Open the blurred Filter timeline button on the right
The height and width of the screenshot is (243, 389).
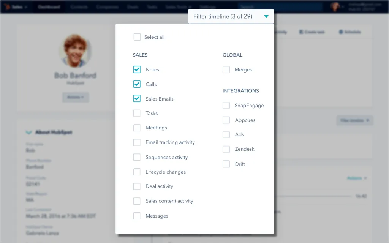tap(354, 120)
